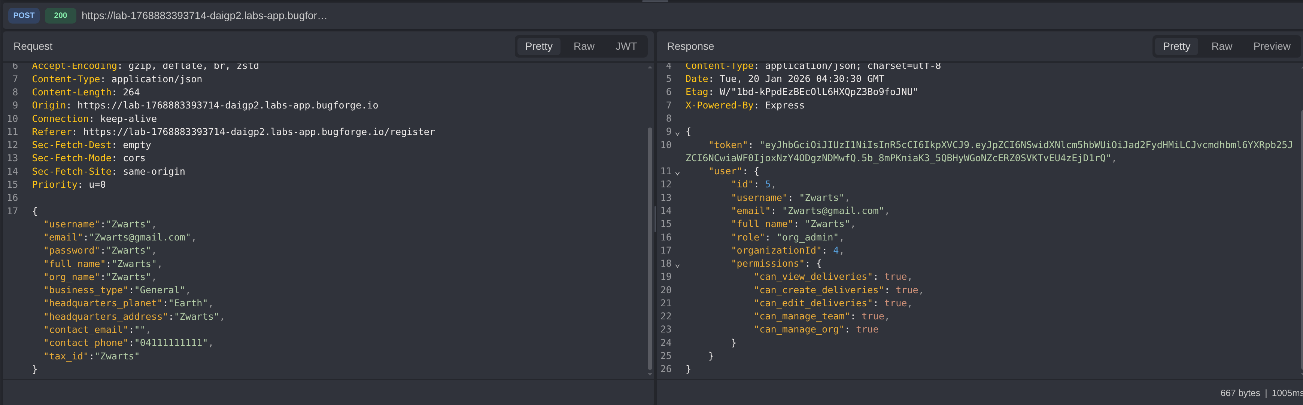Open the JWT tab in the Request panel
The width and height of the screenshot is (1303, 405).
click(626, 46)
